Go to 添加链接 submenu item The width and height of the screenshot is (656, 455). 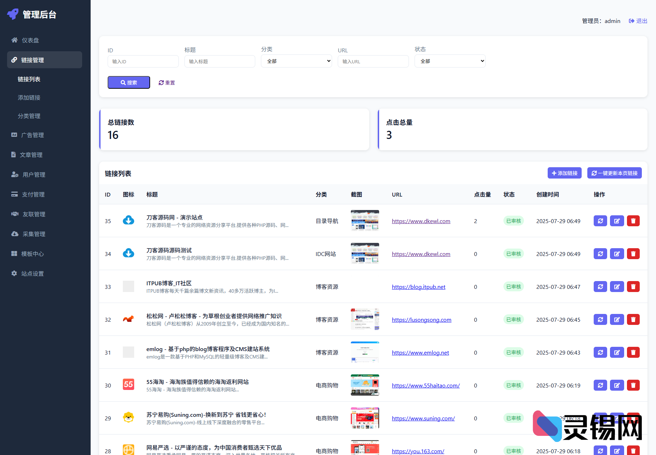click(29, 98)
